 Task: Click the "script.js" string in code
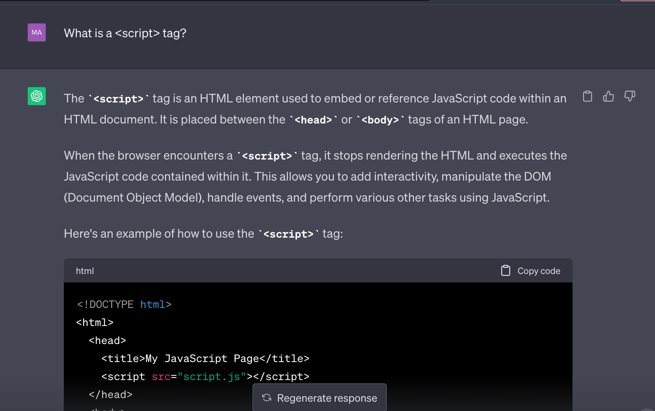click(212, 376)
